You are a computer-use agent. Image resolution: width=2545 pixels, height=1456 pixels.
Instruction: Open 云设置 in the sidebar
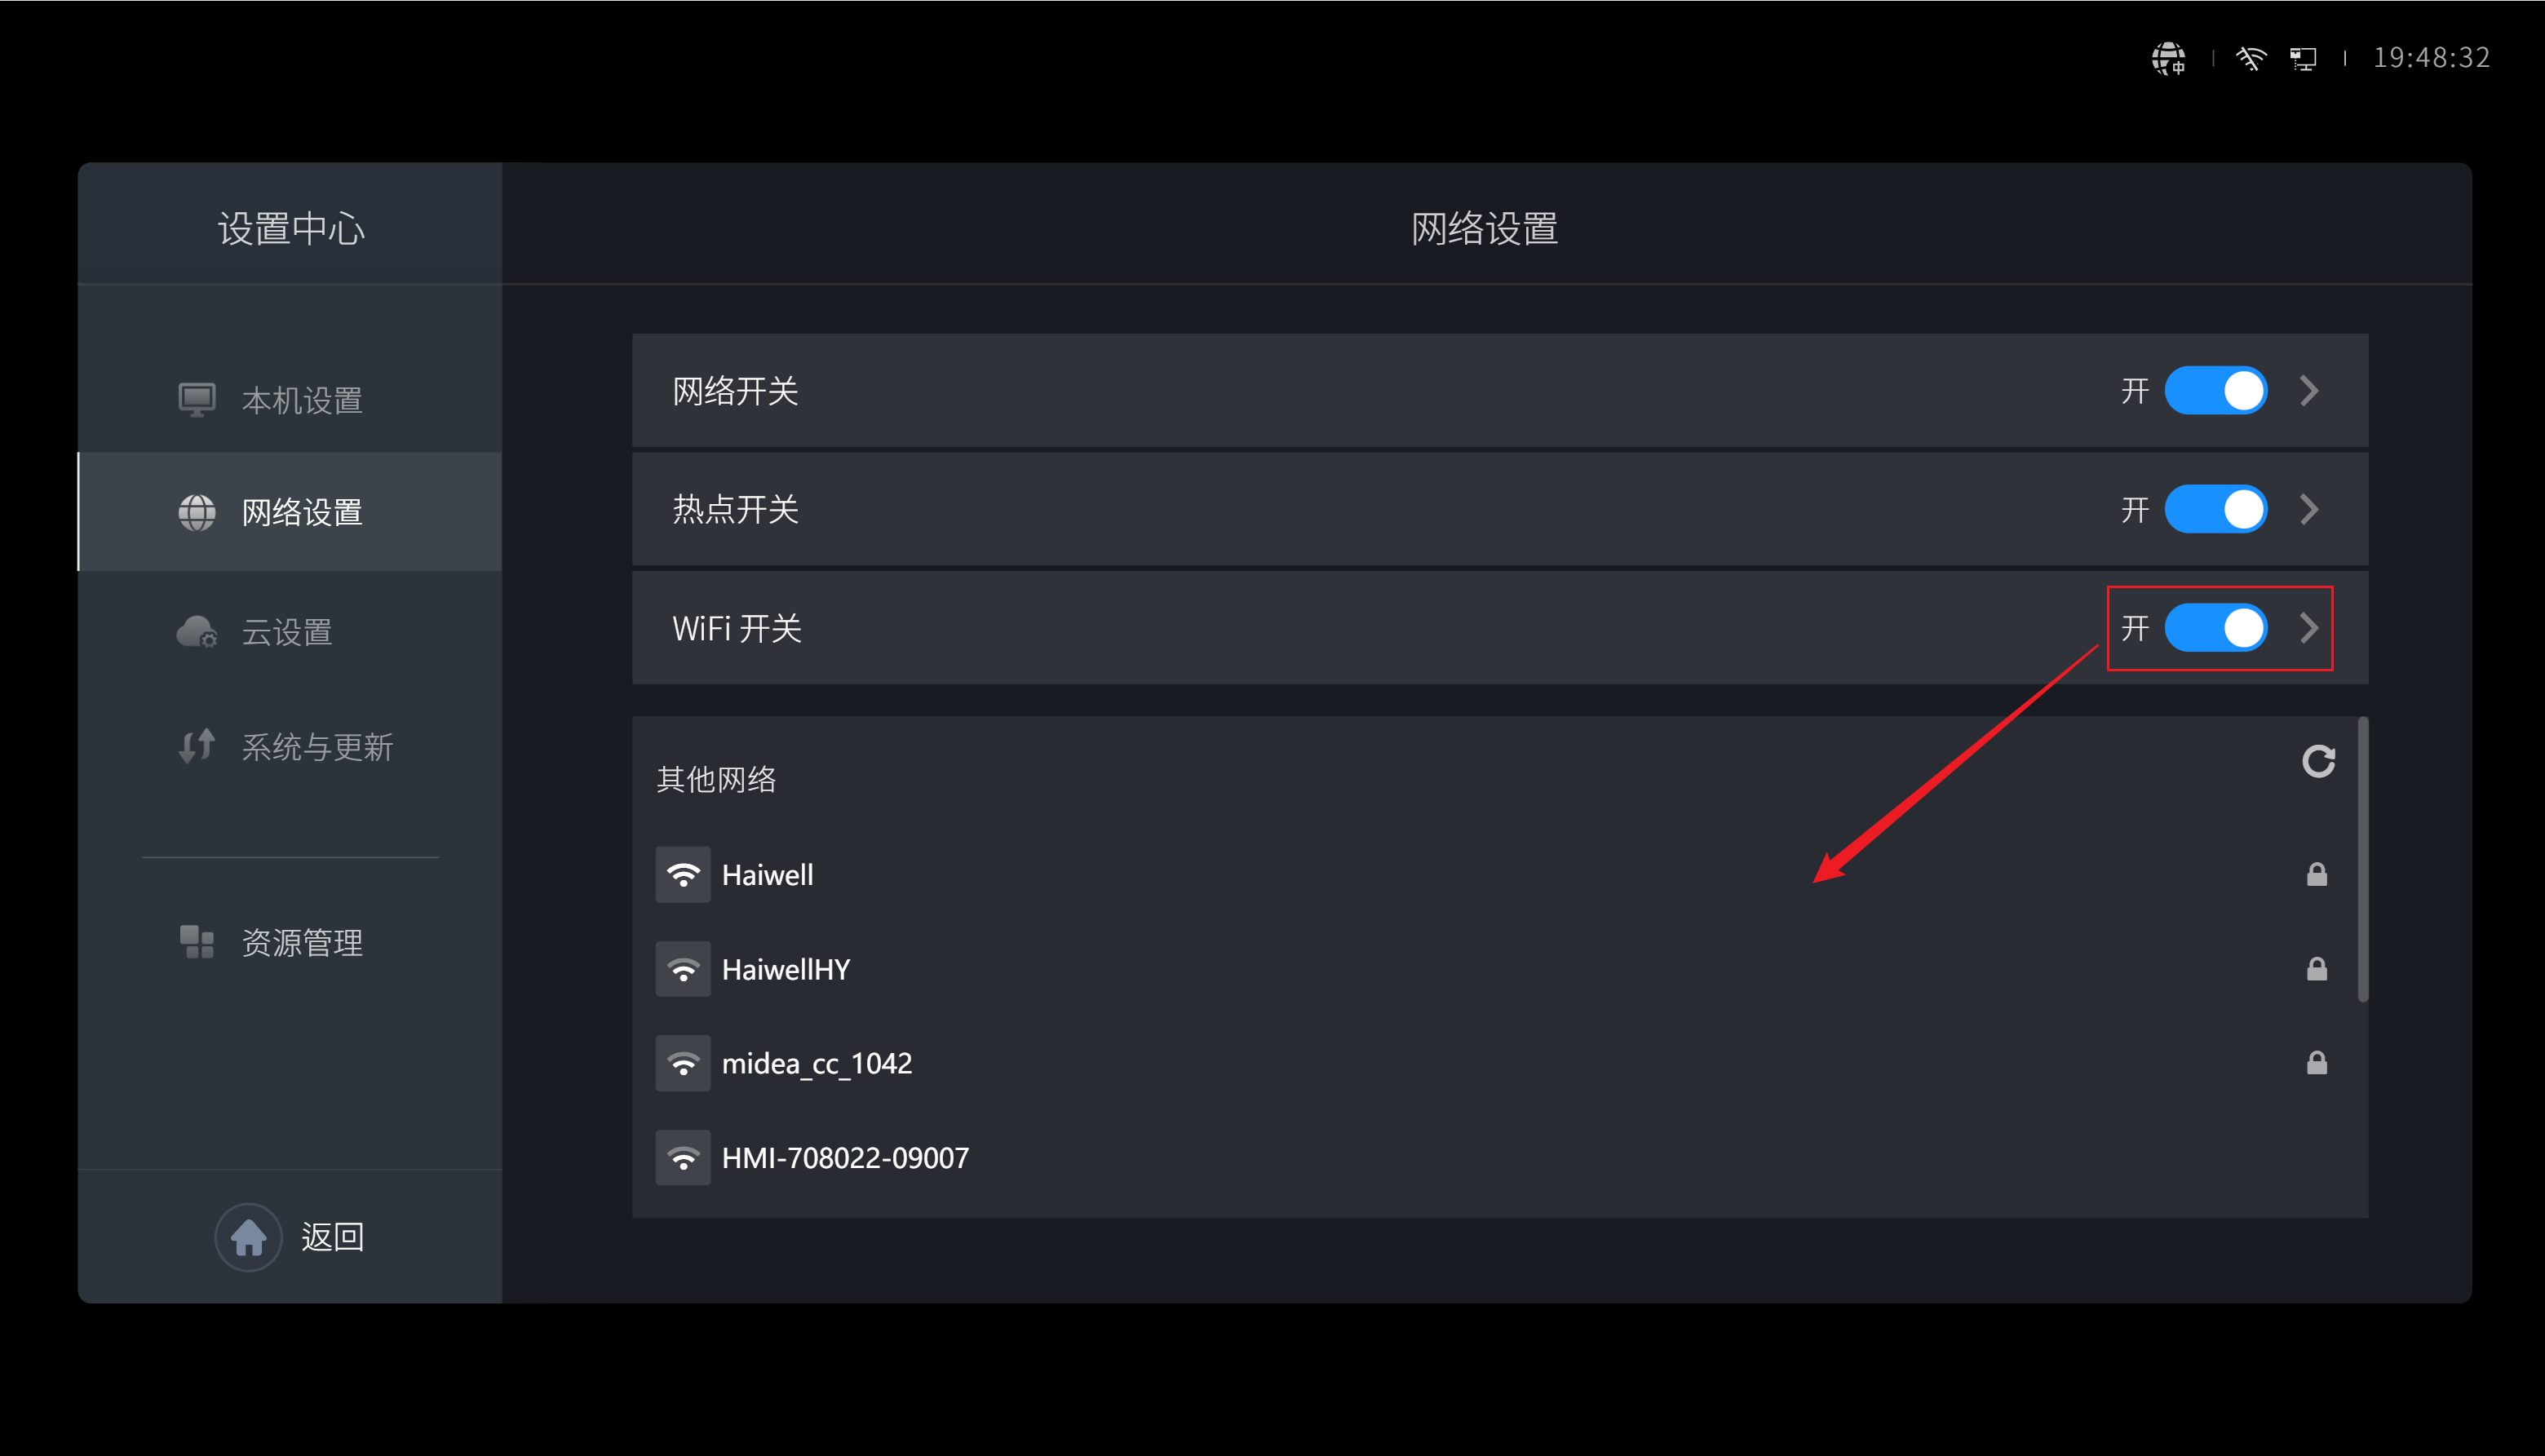coord(290,631)
